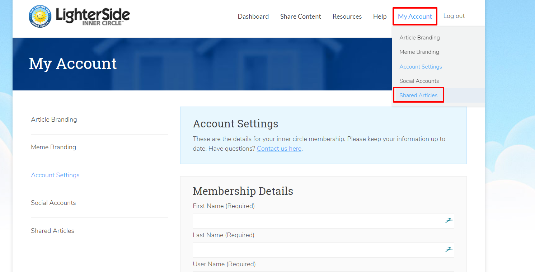Click the My Account page heading

73,64
